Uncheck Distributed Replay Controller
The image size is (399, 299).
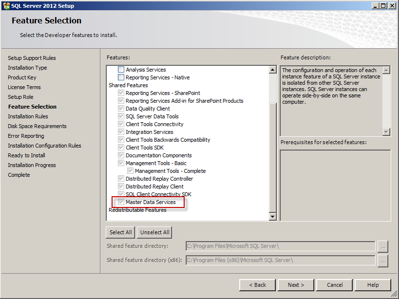pos(120,179)
